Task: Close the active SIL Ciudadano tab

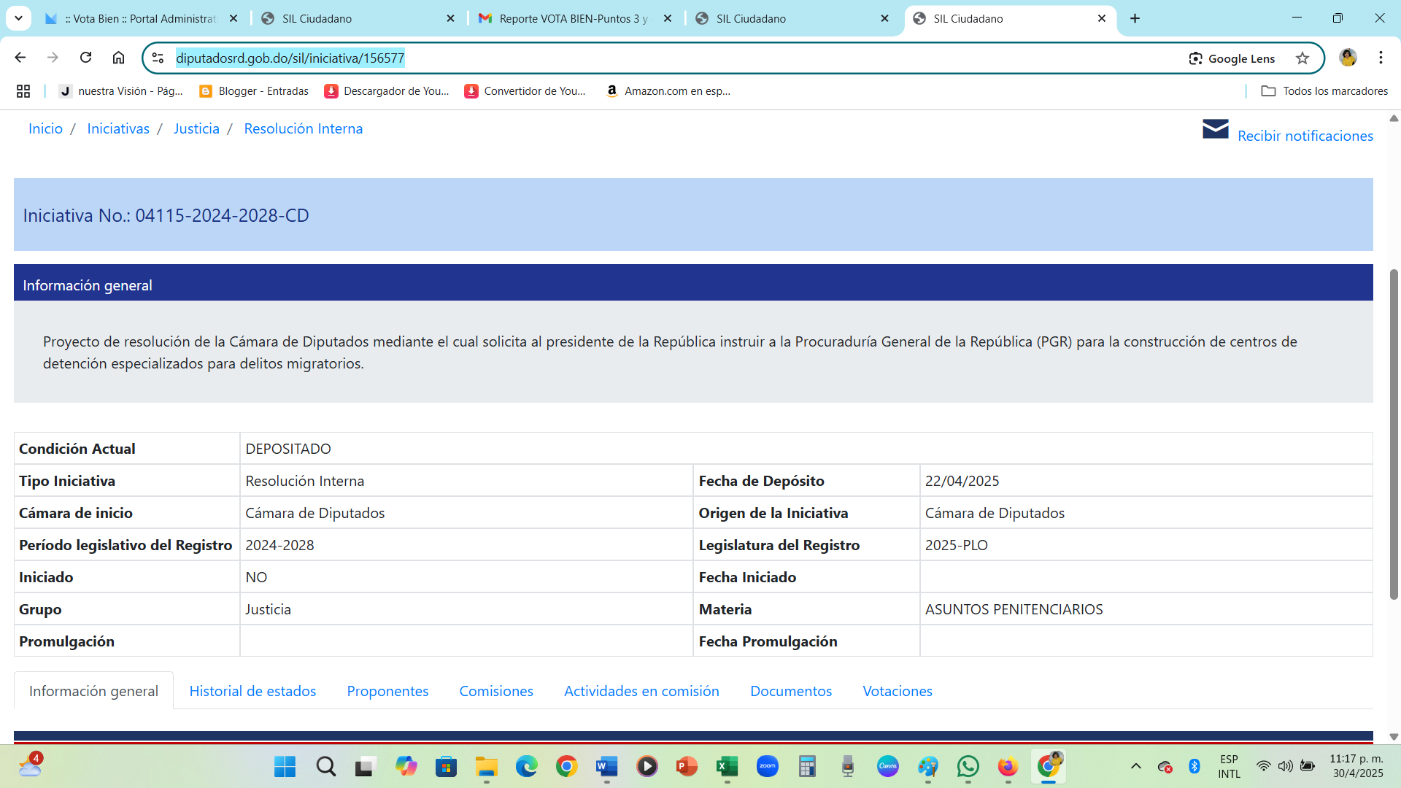Action: pyautogui.click(x=1101, y=18)
